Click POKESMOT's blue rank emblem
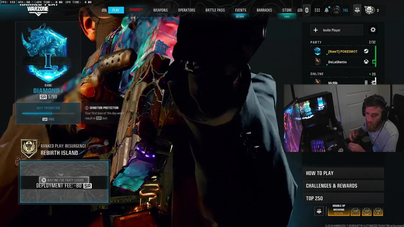Screen dimensions: 404x227 318,51
